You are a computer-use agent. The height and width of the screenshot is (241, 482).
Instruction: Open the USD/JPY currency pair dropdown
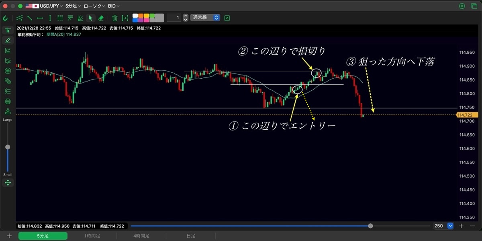(x=44, y=6)
